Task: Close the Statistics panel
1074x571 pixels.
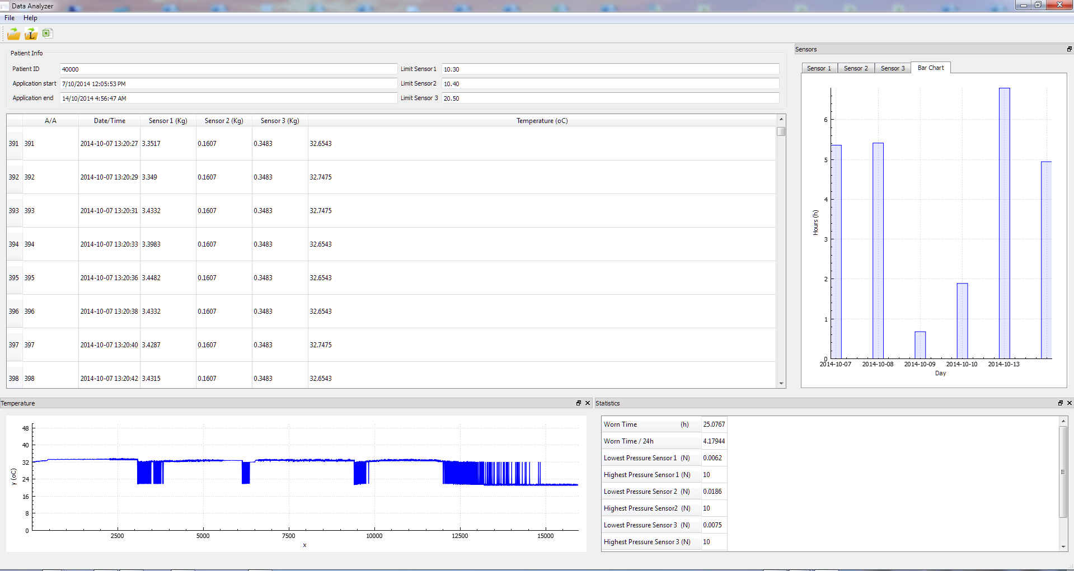Action: [x=1069, y=403]
